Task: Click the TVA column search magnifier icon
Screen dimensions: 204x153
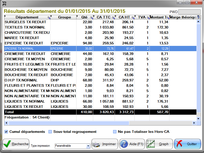Action: pyautogui.click(x=148, y=17)
